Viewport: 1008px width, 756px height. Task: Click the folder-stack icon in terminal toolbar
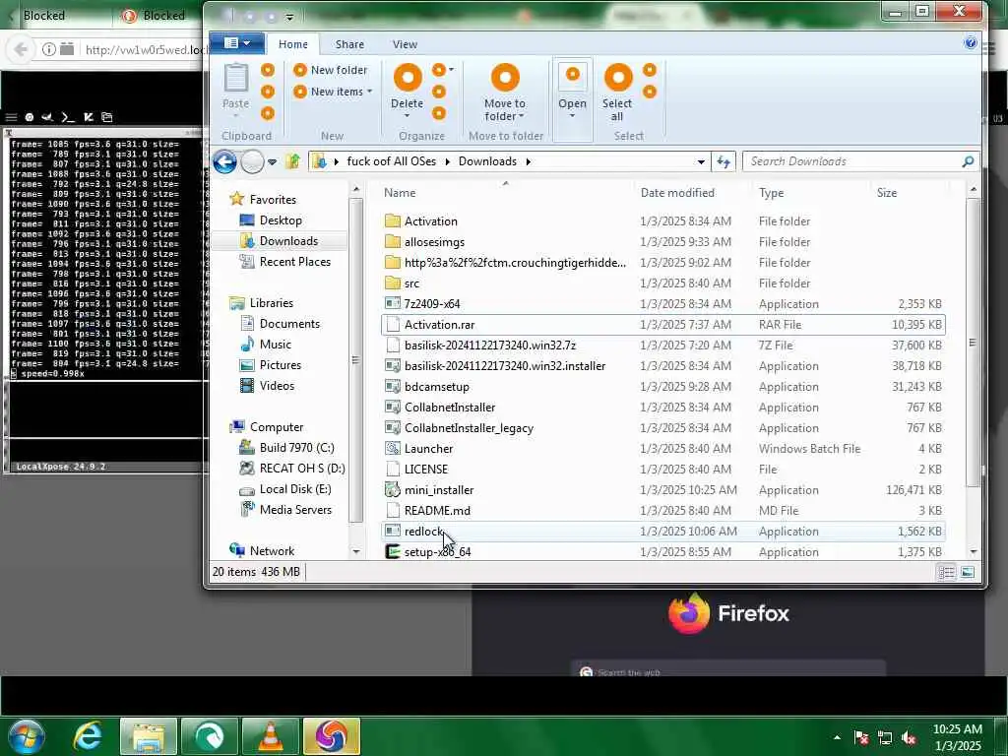pos(106,117)
